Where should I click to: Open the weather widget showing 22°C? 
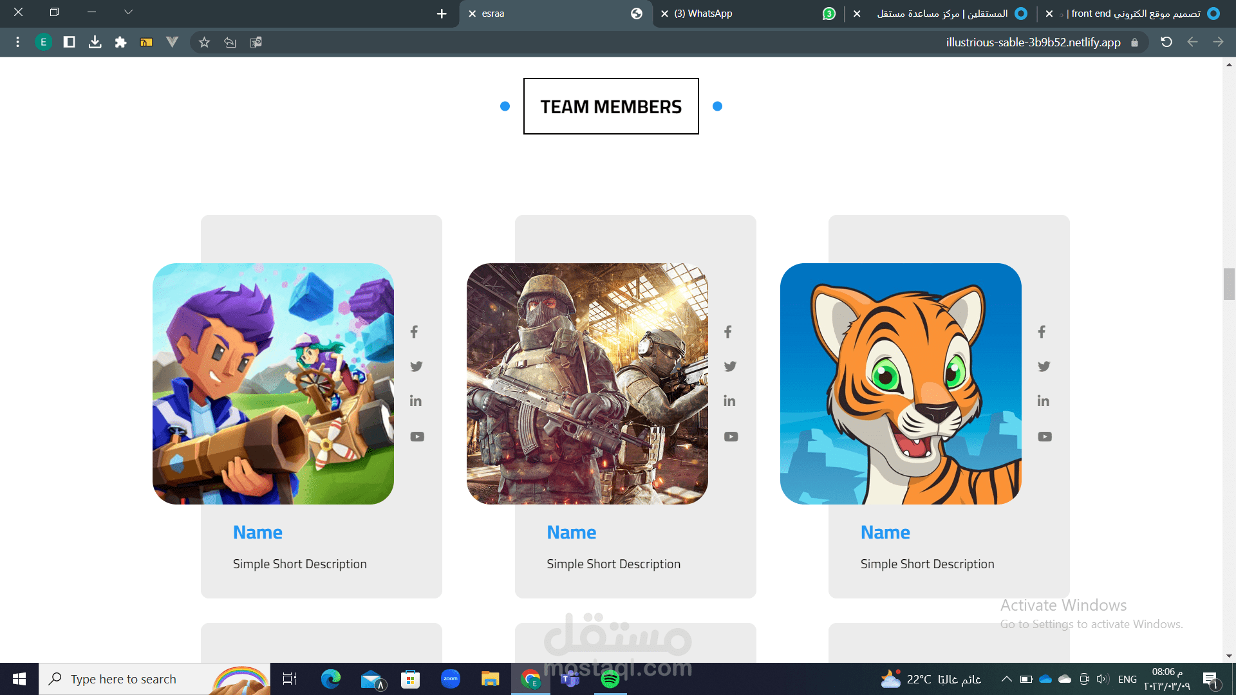[931, 679]
